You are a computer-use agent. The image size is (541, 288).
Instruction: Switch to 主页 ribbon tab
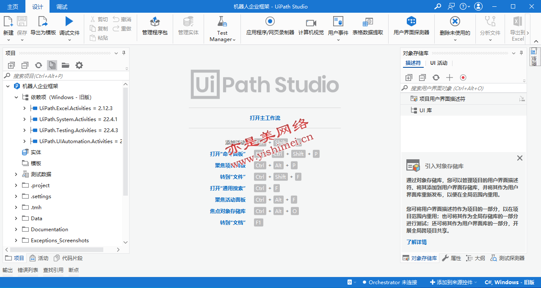(13, 6)
